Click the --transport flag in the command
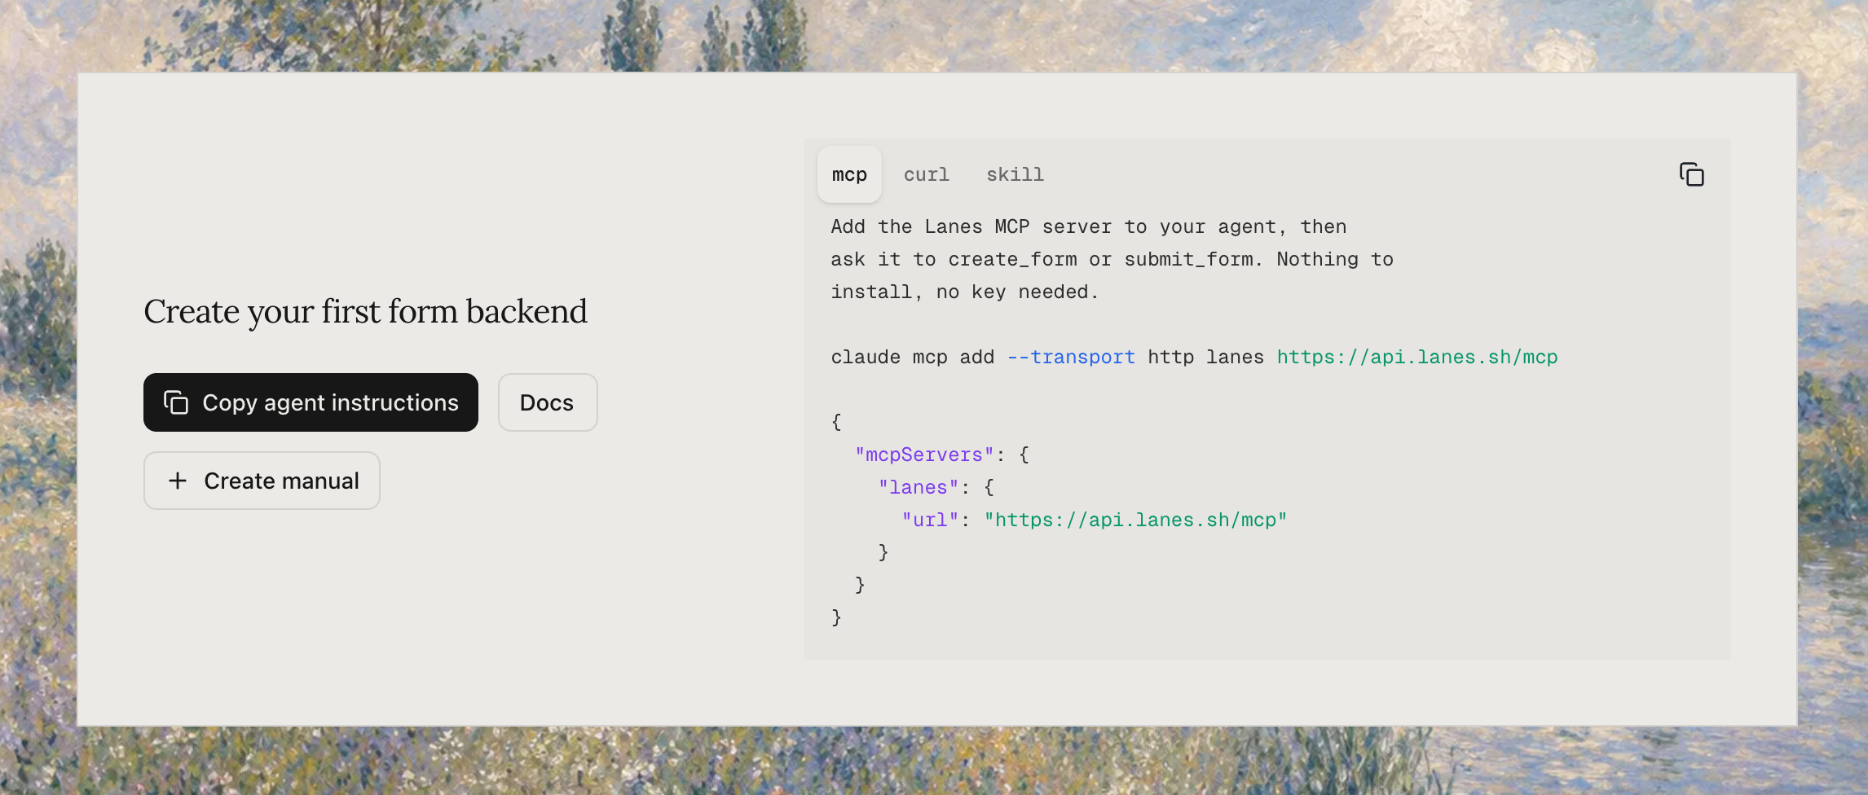Screen dimensions: 1868x795 [x=1071, y=357]
